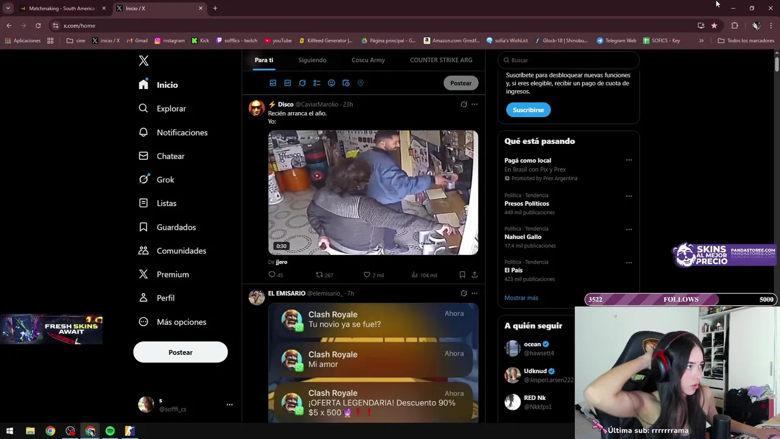This screenshot has width=780, height=439.
Task: Add a poll in the composer
Action: [x=317, y=83]
